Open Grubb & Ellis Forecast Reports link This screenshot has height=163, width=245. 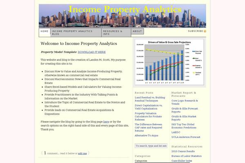185,110
